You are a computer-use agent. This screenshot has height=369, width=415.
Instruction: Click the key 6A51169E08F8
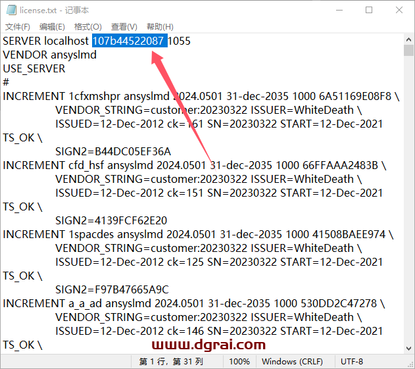tap(355, 96)
